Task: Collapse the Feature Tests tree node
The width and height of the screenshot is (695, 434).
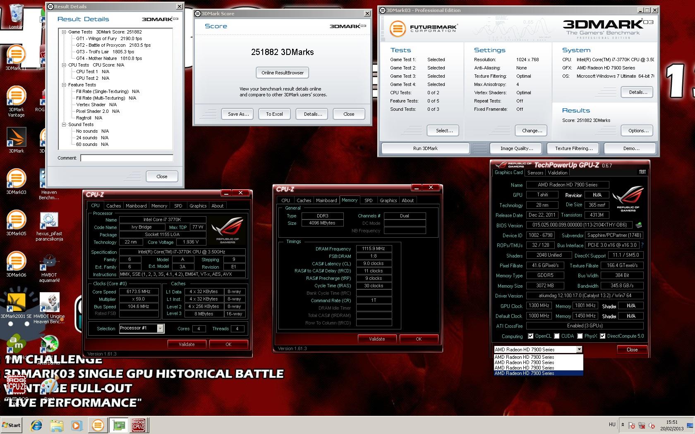Action: pos(64,85)
